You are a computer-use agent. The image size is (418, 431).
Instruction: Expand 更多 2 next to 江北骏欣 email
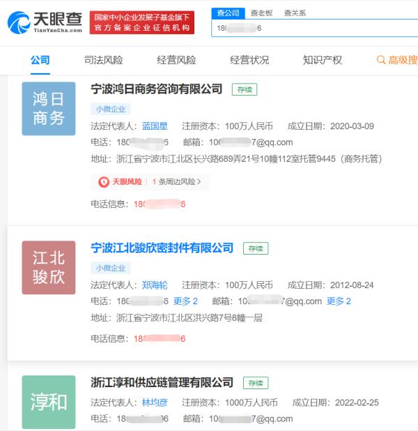click(x=339, y=301)
